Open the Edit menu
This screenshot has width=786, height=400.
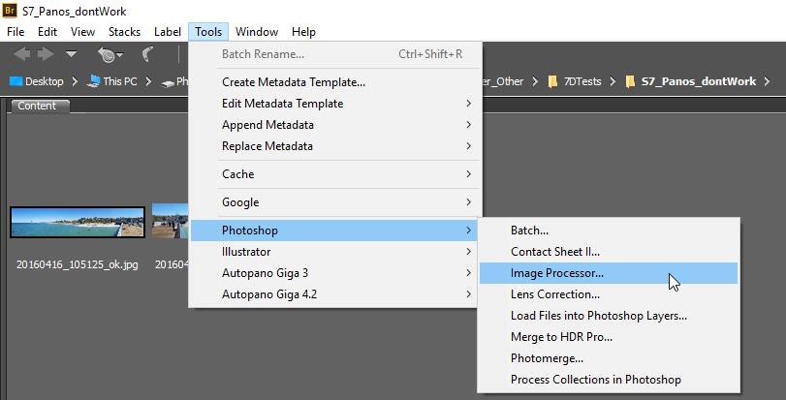pos(47,32)
